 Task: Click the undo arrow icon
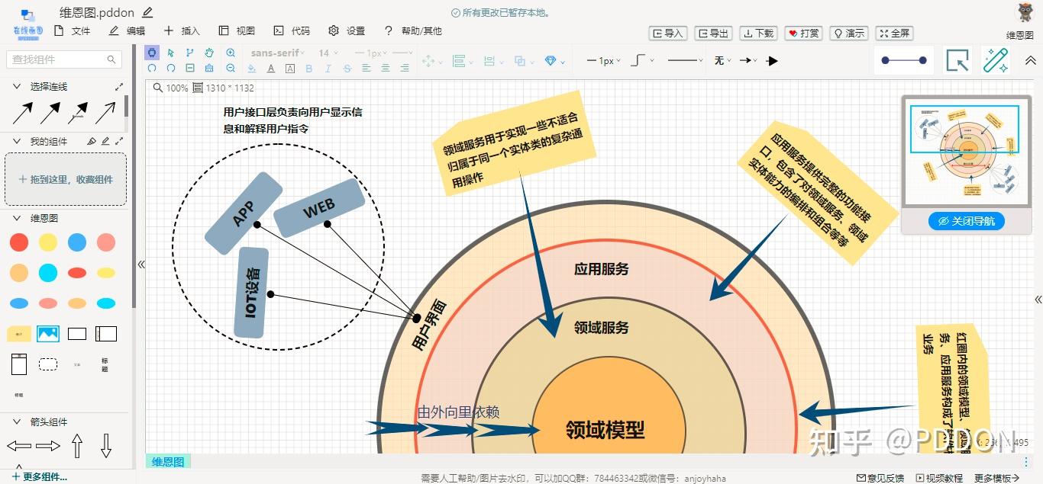pyautogui.click(x=151, y=68)
